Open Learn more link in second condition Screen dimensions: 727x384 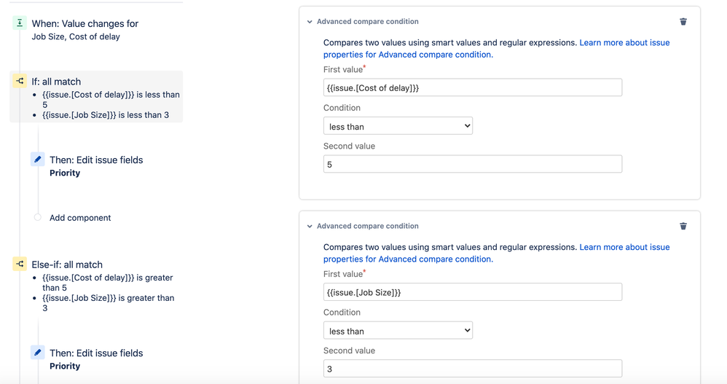tap(624, 248)
